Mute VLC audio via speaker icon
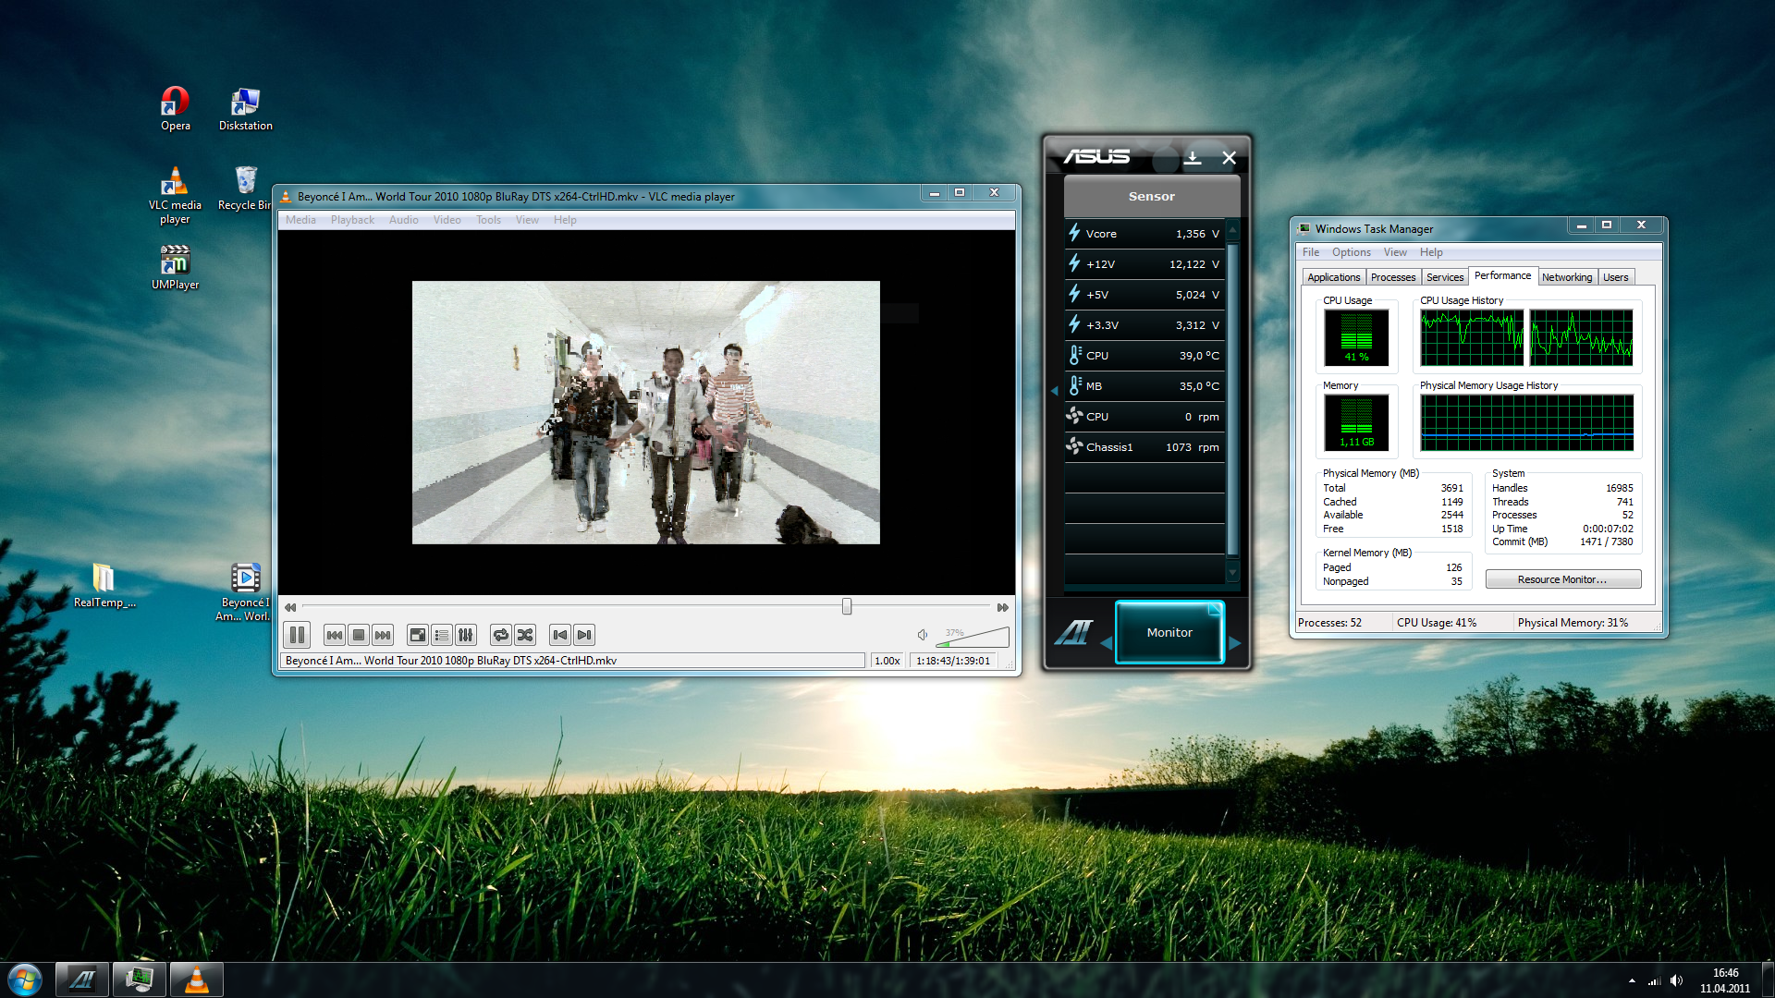The image size is (1775, 998). [x=923, y=635]
